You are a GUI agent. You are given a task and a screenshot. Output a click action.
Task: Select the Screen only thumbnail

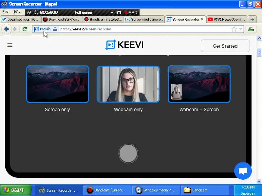pos(58,84)
